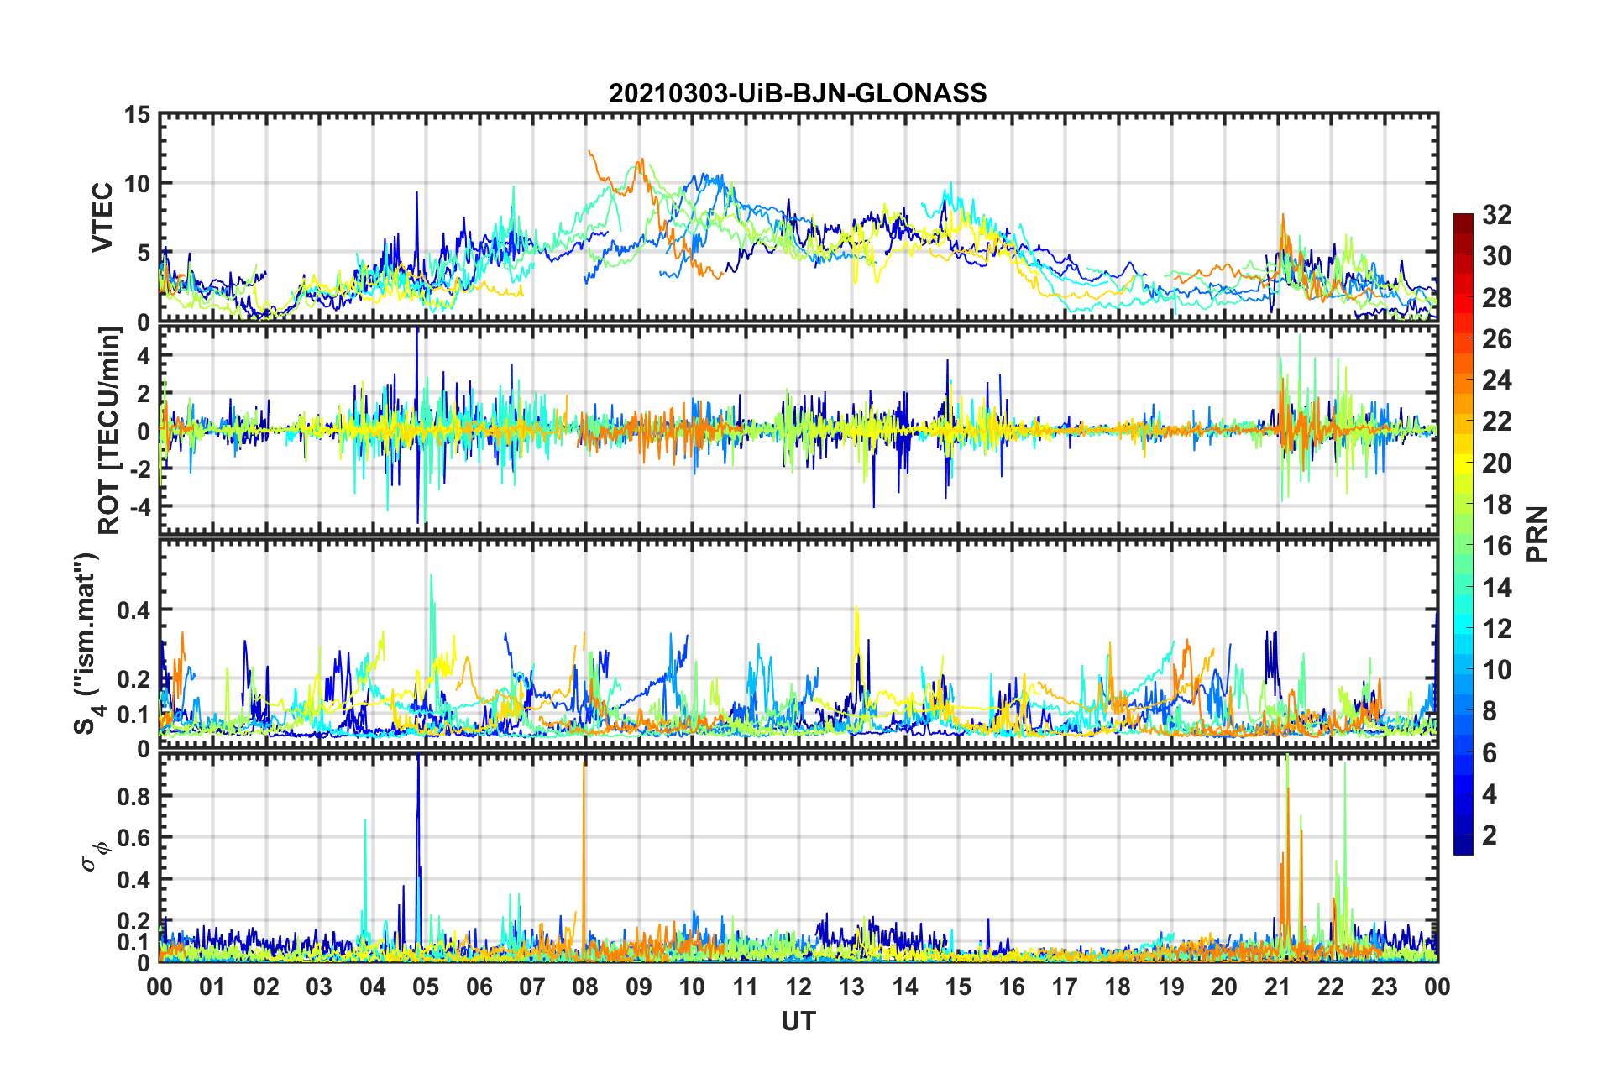The height and width of the screenshot is (1068, 1597).
Task: Click the colorbar tick label 16
Action: pos(1496,546)
